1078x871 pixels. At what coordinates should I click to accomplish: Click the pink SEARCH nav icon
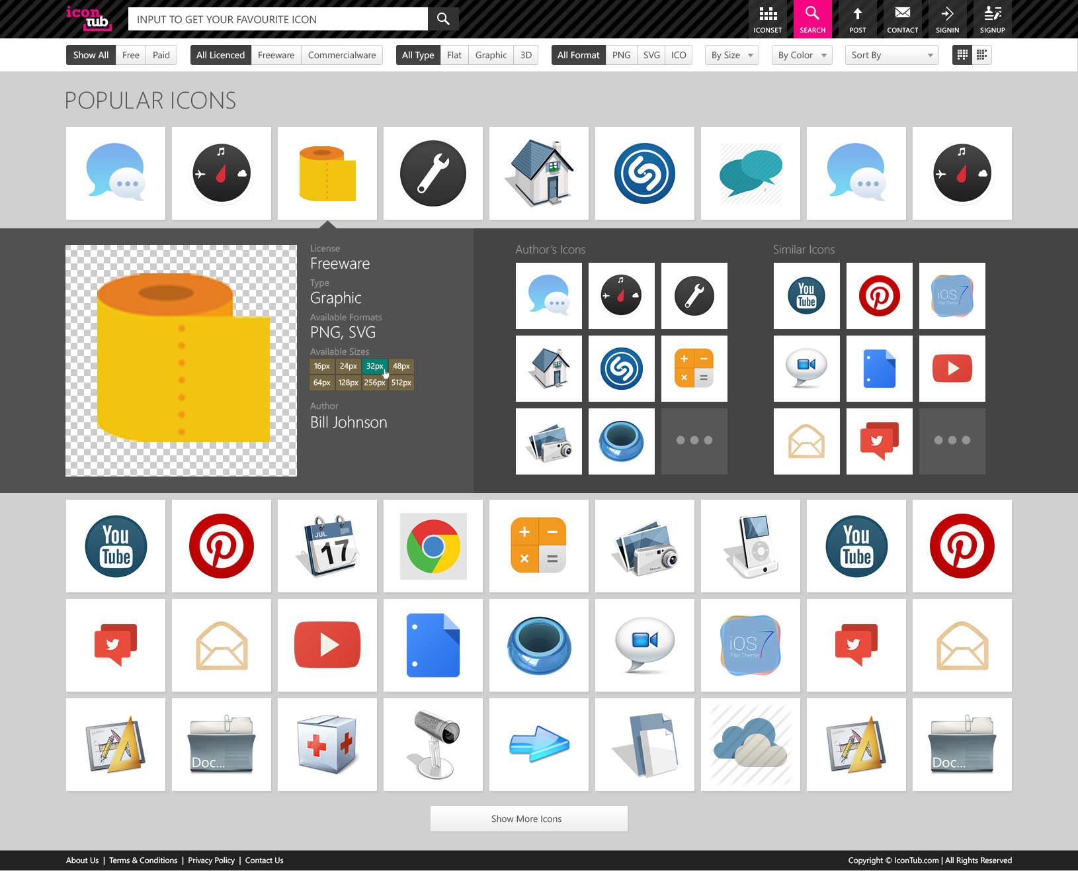coord(812,19)
